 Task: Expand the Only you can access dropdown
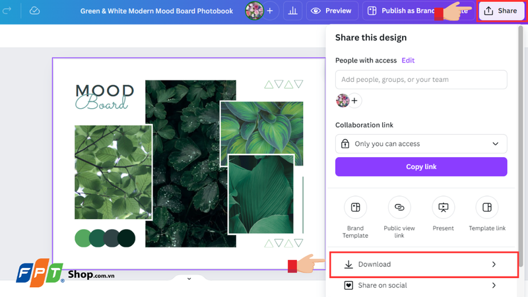421,144
